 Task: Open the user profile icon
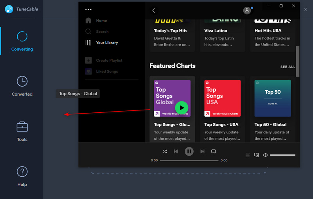[x=247, y=11]
